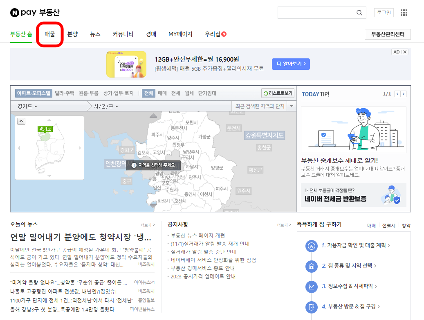
Task: Open 집 종류 및 지역 선택 step
Action: (x=349, y=266)
